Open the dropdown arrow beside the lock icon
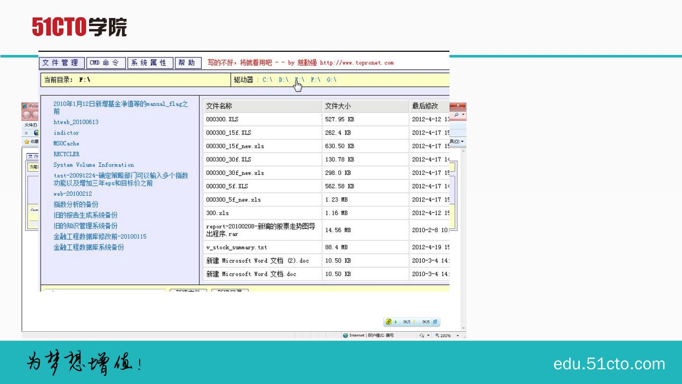Screen dimensions: 682x384 tap(429, 336)
